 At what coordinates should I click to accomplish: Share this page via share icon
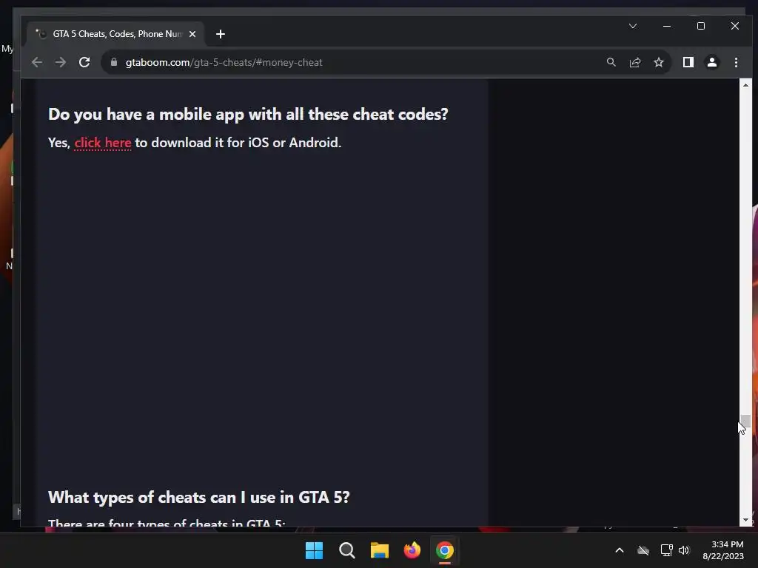point(634,62)
